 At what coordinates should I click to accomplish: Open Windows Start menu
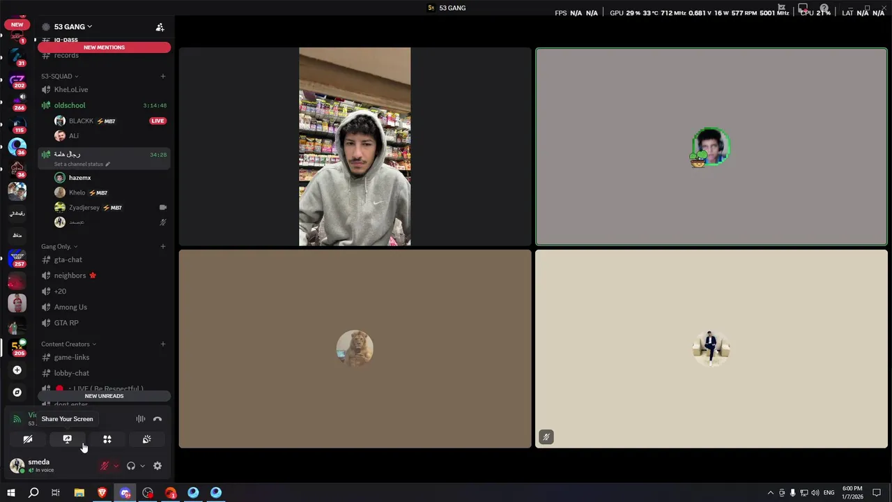11,493
